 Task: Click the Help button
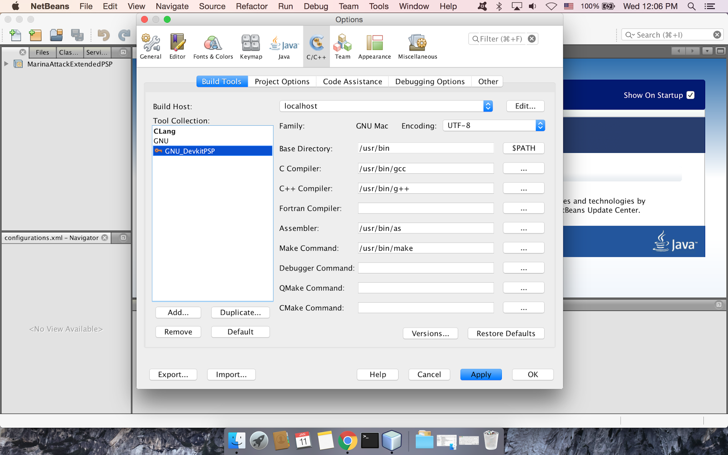pos(378,374)
